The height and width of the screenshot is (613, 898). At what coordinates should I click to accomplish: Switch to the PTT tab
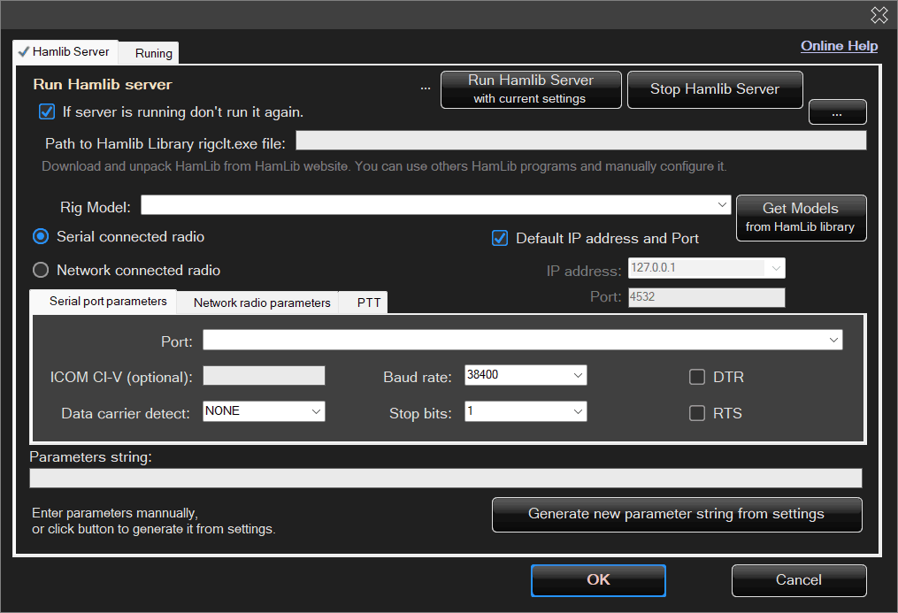pyautogui.click(x=368, y=303)
